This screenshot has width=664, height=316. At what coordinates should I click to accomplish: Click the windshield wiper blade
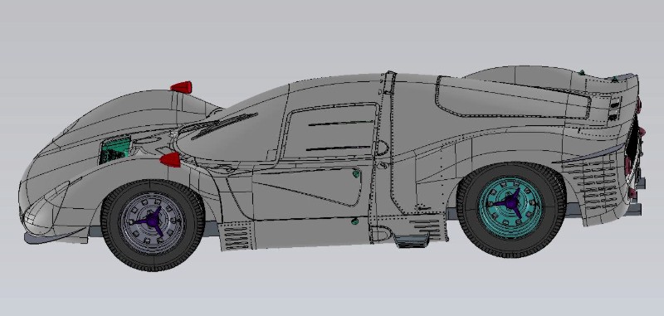tap(224, 125)
